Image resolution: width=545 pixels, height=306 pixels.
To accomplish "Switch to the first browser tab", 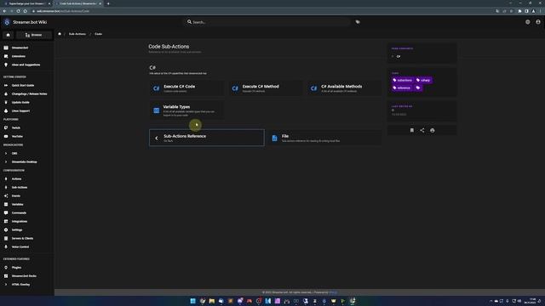I will 26,3.
